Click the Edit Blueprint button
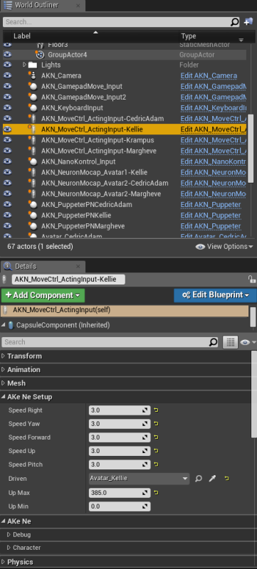 pos(215,295)
